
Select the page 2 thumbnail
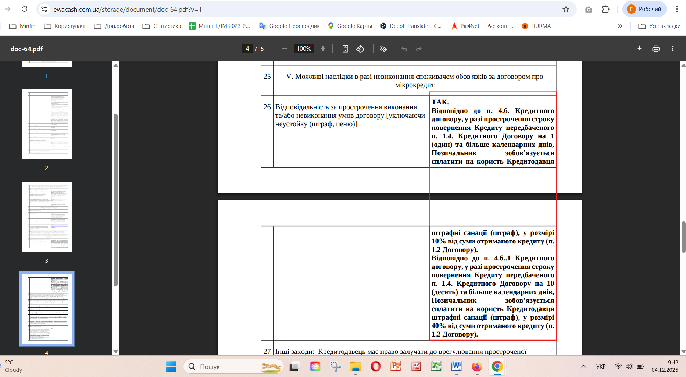pyautogui.click(x=47, y=124)
